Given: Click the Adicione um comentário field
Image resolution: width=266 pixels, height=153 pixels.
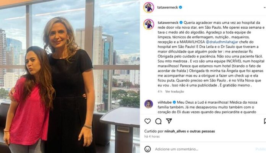Looking at the screenshot, I should 177,149.
